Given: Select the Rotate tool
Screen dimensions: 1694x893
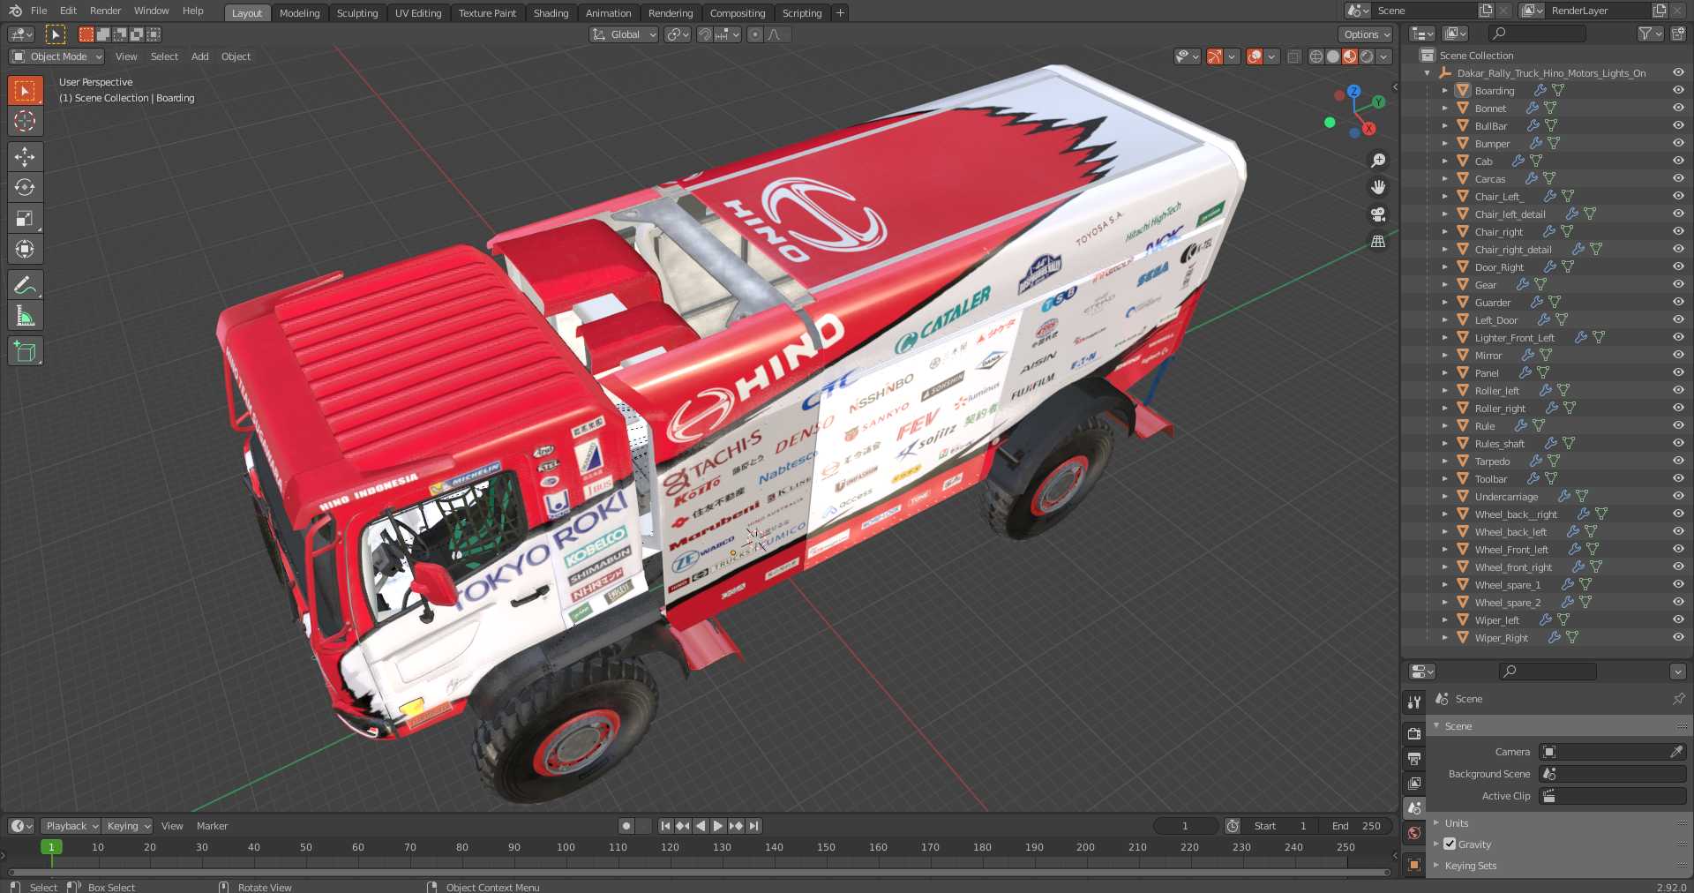Looking at the screenshot, I should tap(25, 188).
